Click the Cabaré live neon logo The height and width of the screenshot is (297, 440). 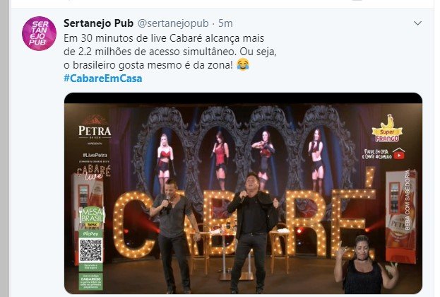point(94,172)
